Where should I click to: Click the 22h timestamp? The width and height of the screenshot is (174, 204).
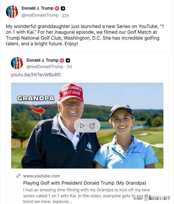click(66, 16)
